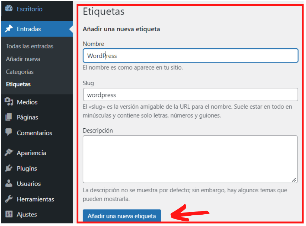Open the Escritorio menu item
Viewport: 306px width, 226px height.
(30, 9)
